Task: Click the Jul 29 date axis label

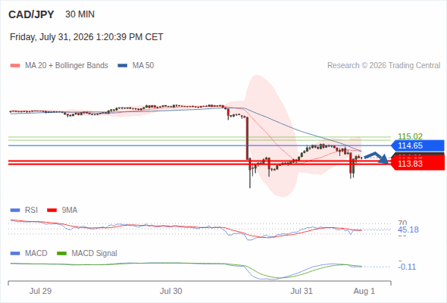Action: 40,291
